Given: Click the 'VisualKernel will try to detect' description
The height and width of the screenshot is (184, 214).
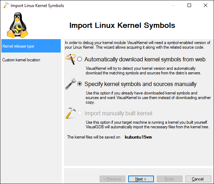Looking at the screenshot, I should (x=143, y=71).
